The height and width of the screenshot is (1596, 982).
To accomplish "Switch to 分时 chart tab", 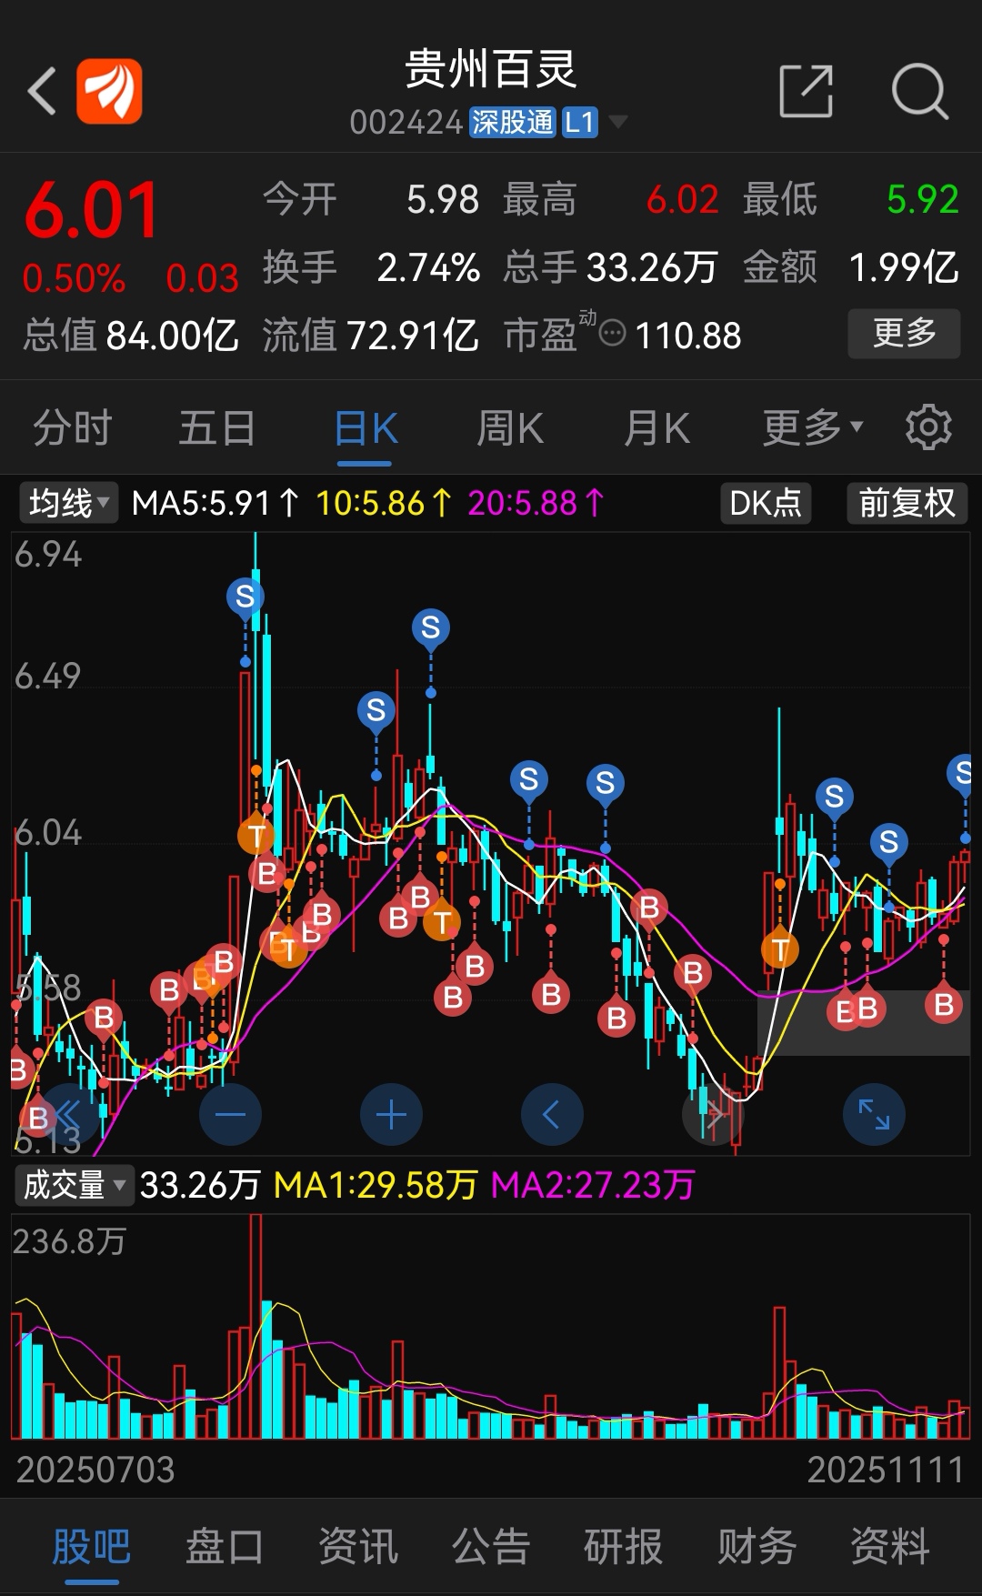I will [x=73, y=427].
